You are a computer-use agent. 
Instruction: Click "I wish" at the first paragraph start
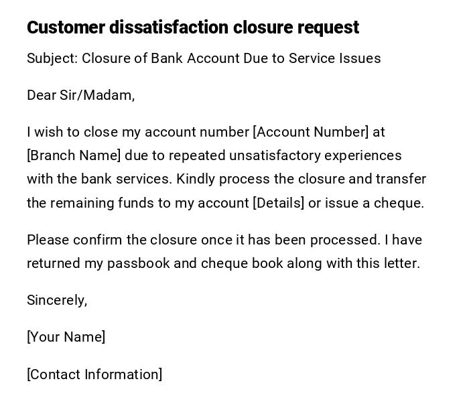43,132
